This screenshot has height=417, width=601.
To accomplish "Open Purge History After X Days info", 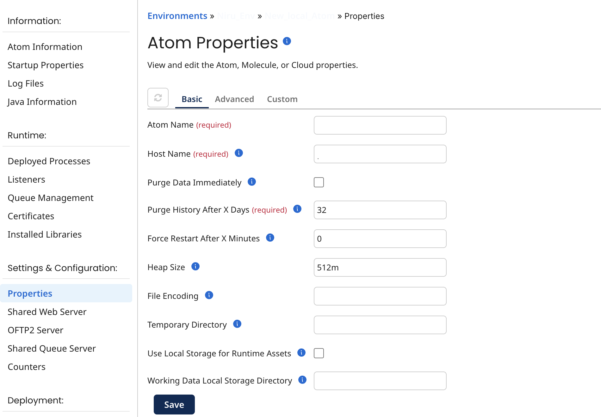I will 297,209.
